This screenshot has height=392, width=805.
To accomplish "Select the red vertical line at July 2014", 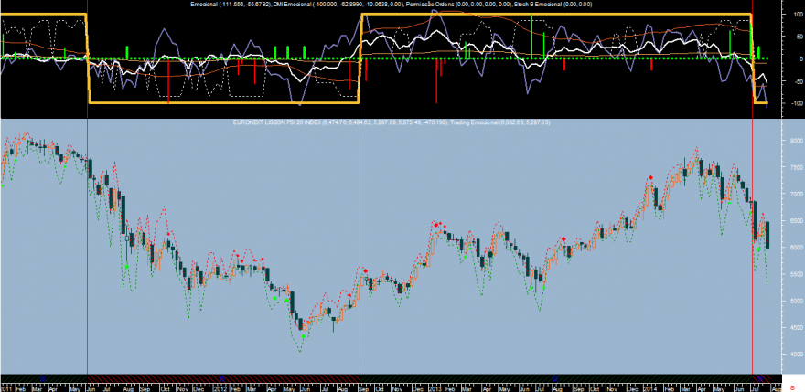I will point(752,195).
